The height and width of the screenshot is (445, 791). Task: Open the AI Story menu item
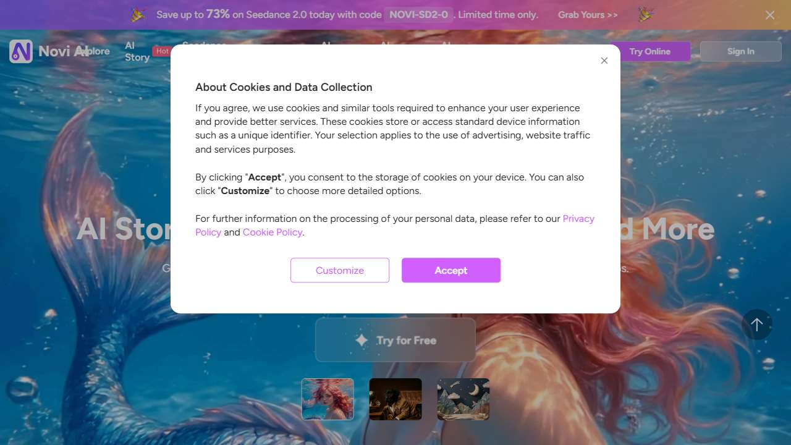click(137, 51)
